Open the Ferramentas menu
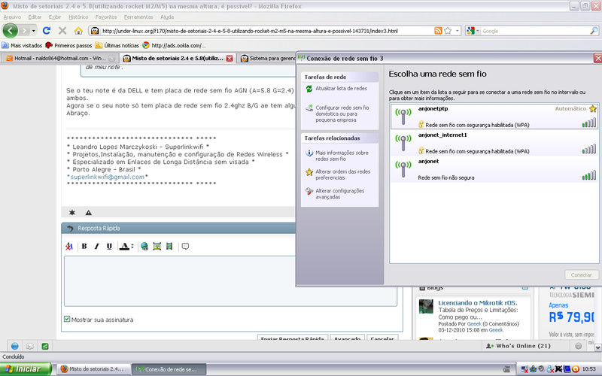Viewport: 602px width, 376px height. tap(138, 17)
